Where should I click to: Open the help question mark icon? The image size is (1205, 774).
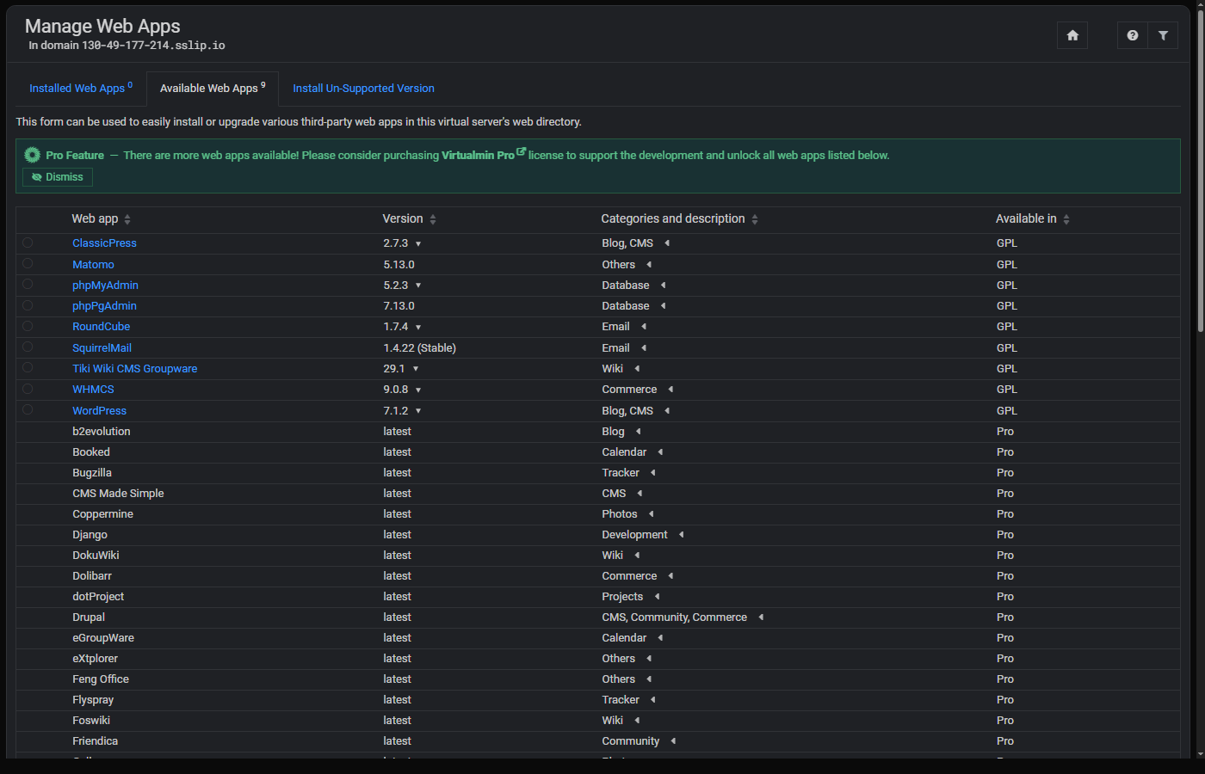[1133, 35]
